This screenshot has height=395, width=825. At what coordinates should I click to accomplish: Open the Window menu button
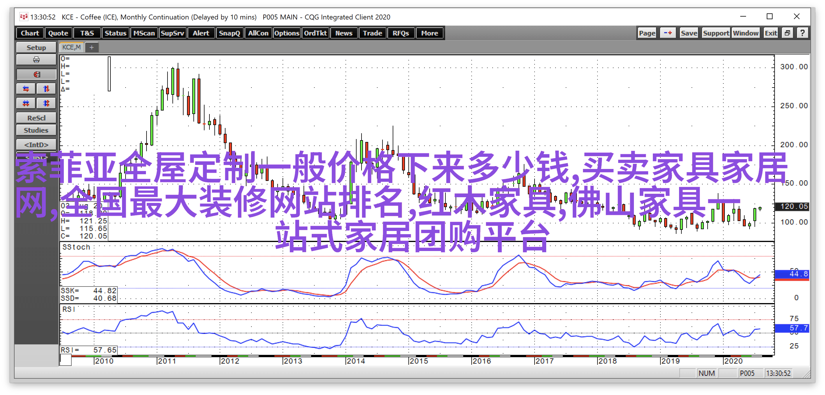[745, 33]
